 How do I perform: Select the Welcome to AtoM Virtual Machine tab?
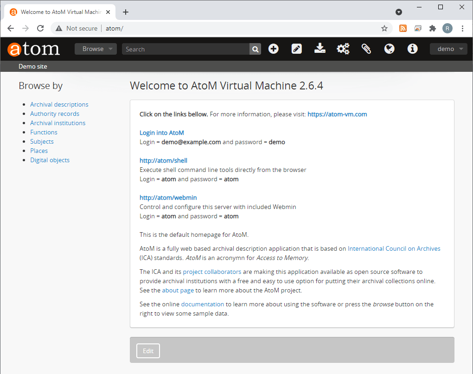tap(60, 12)
